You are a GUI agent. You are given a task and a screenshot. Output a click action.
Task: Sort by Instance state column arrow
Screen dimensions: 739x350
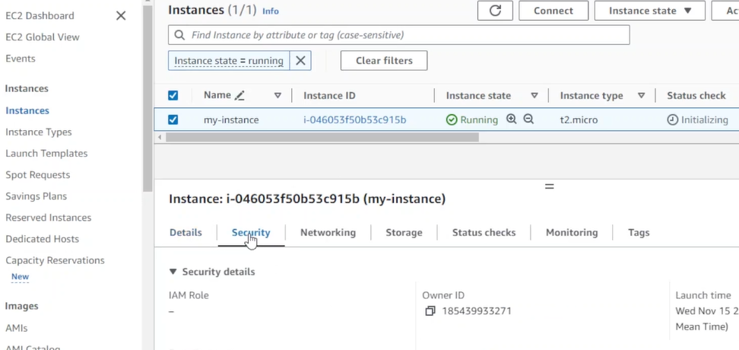tap(534, 95)
